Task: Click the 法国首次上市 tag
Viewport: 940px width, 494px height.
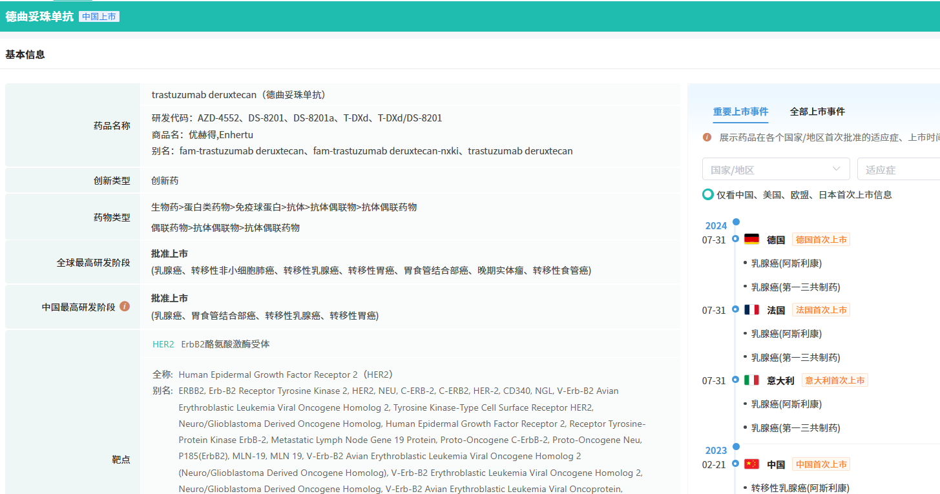Action: [x=820, y=310]
